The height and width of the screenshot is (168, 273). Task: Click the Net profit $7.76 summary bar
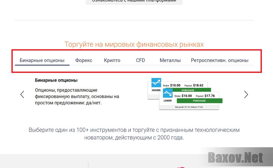[189, 108]
